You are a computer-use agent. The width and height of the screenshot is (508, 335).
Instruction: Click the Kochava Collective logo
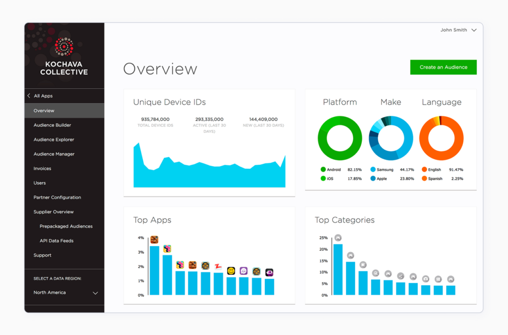pos(64,55)
